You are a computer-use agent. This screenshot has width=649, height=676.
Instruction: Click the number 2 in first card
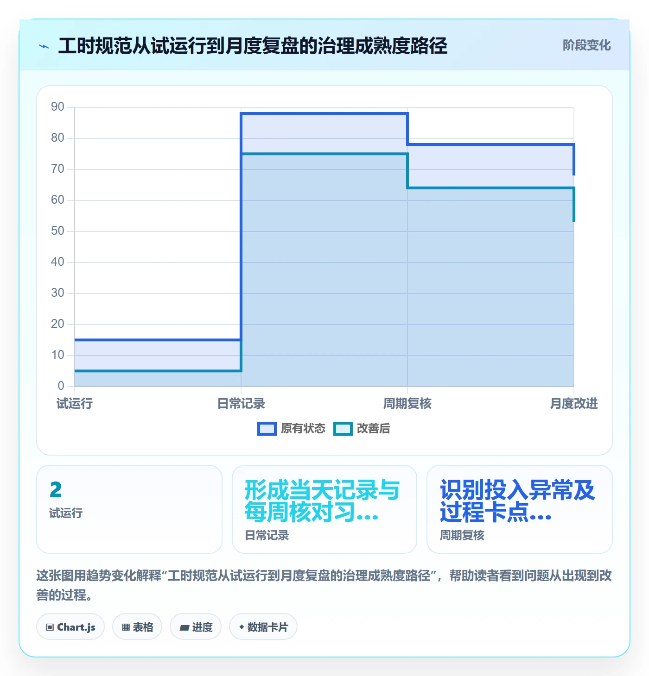tap(56, 490)
